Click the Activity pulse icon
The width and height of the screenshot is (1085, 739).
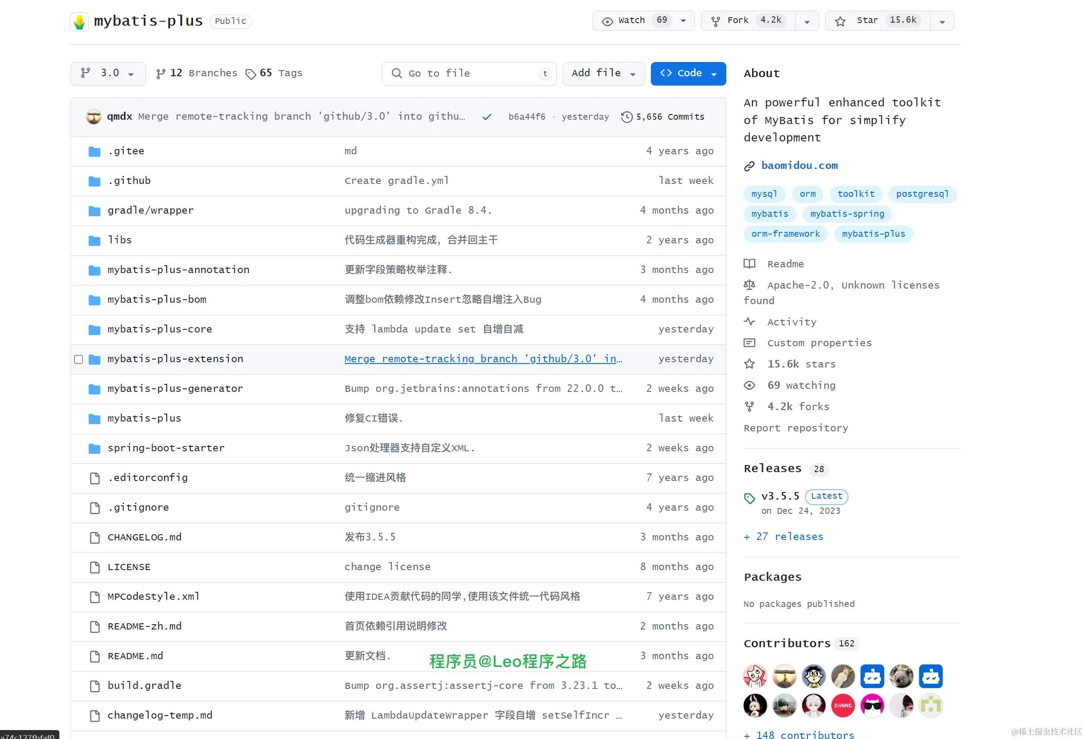(749, 322)
